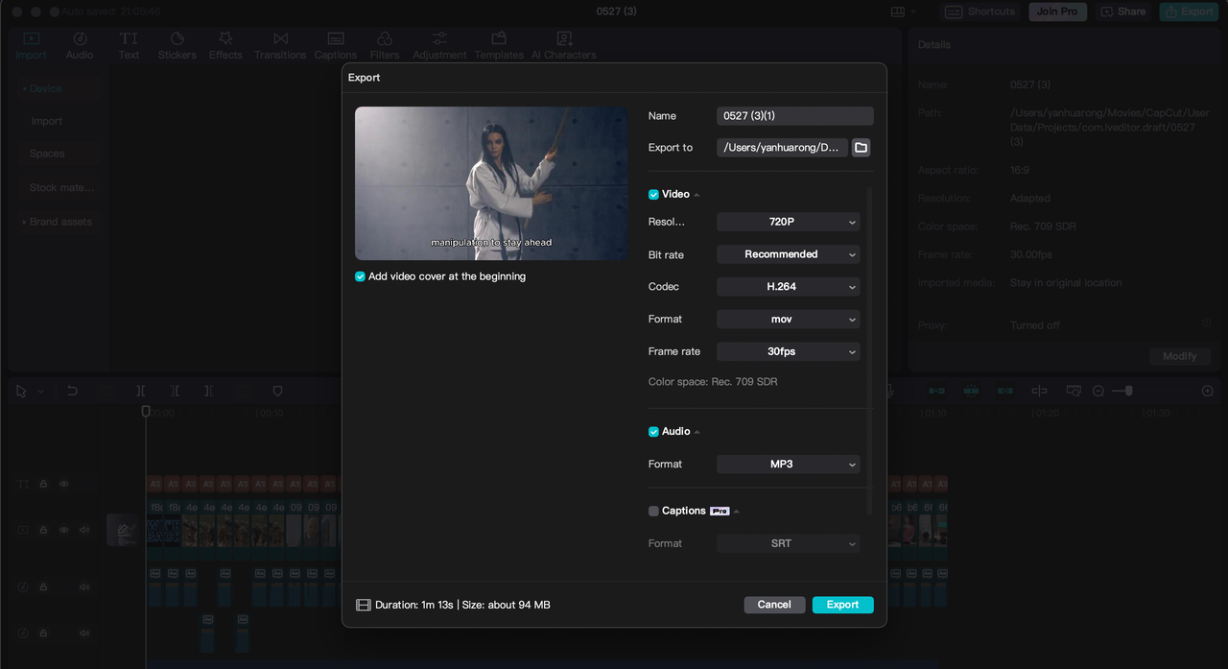Click the delete-right trim icon
Screen dimensions: 1228x669
tap(208, 392)
